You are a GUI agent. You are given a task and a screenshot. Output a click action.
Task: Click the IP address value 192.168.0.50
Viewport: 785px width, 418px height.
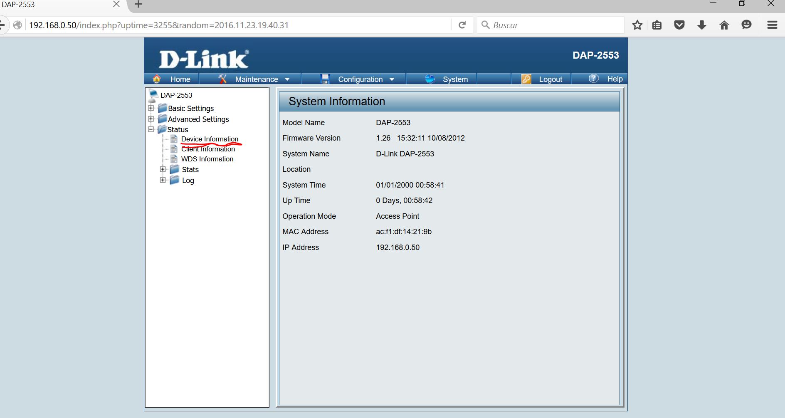pos(397,247)
